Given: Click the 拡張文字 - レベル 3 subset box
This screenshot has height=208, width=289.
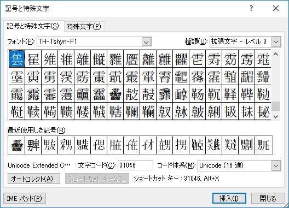Looking at the screenshot, I should pos(241,41).
